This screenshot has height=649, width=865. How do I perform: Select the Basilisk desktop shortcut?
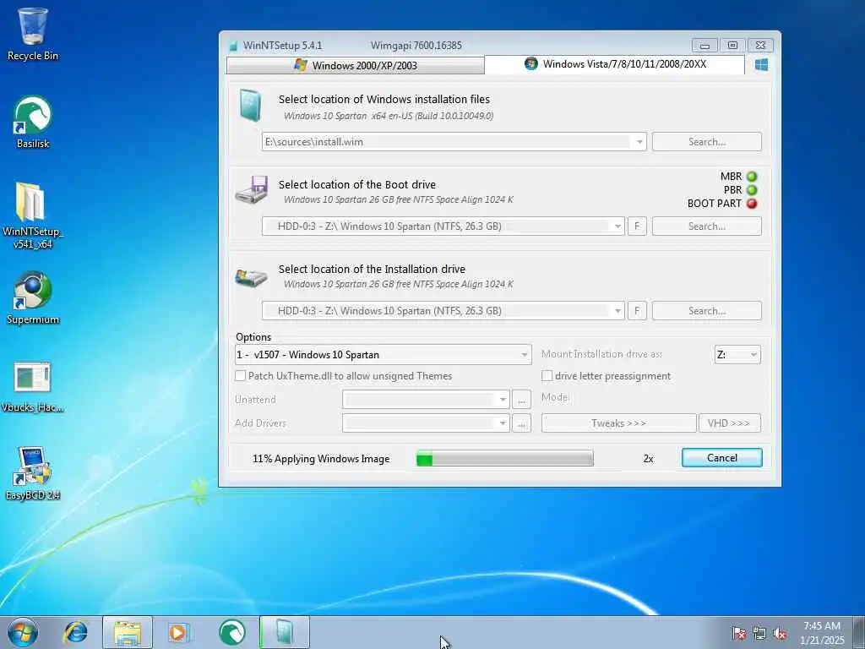coord(33,122)
